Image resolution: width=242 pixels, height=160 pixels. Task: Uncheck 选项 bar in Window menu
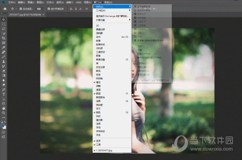112,141
